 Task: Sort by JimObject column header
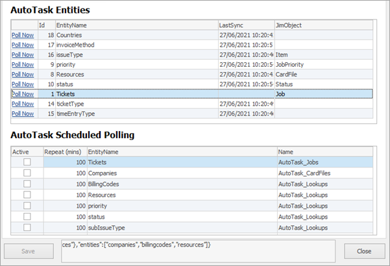point(324,25)
